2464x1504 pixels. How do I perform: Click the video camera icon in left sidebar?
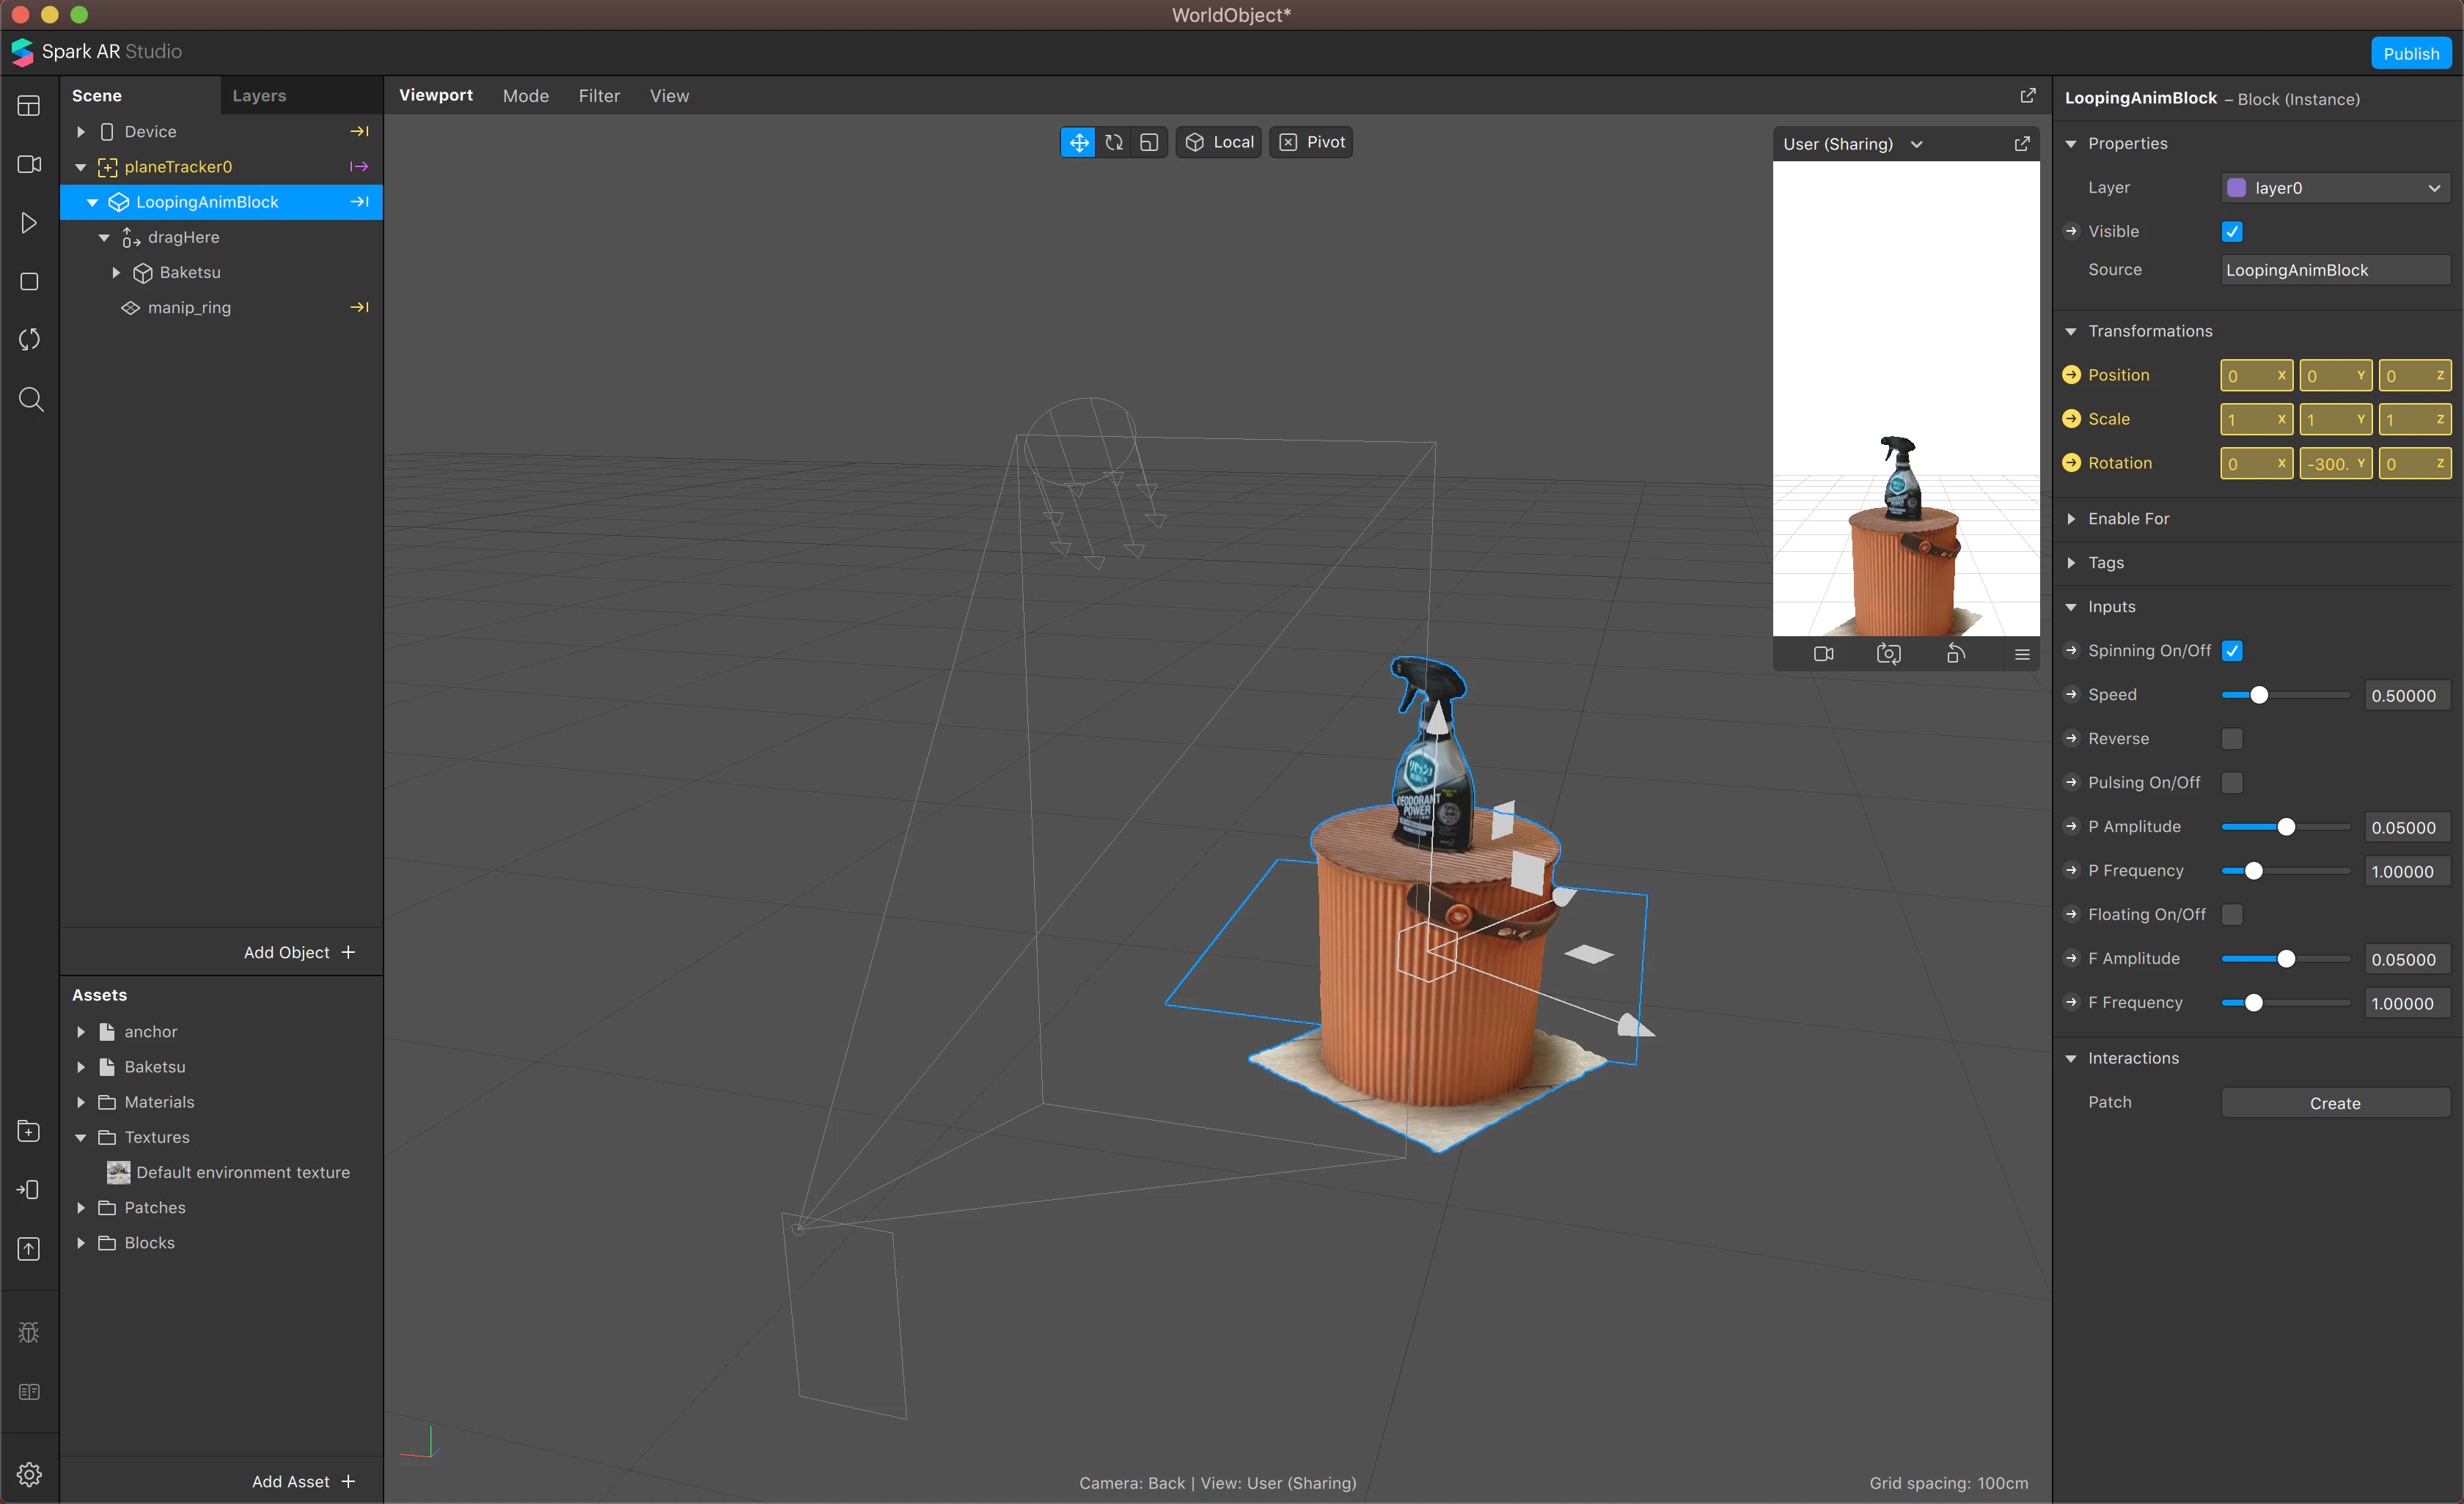(x=30, y=164)
